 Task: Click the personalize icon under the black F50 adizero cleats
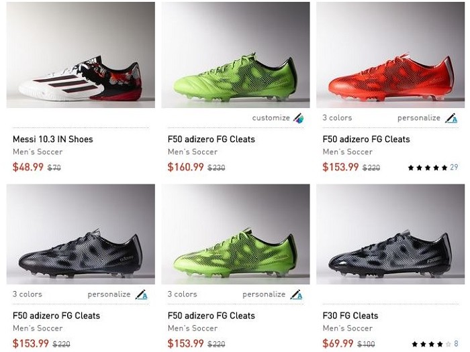(141, 294)
